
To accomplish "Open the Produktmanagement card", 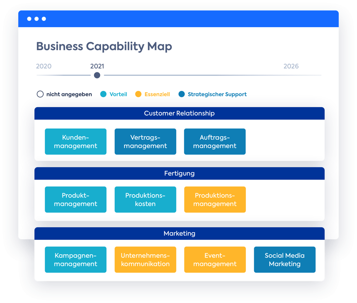I will coord(76,199).
